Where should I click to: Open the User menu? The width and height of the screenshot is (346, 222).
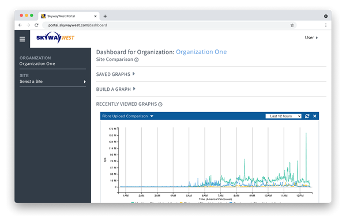pos(311,37)
